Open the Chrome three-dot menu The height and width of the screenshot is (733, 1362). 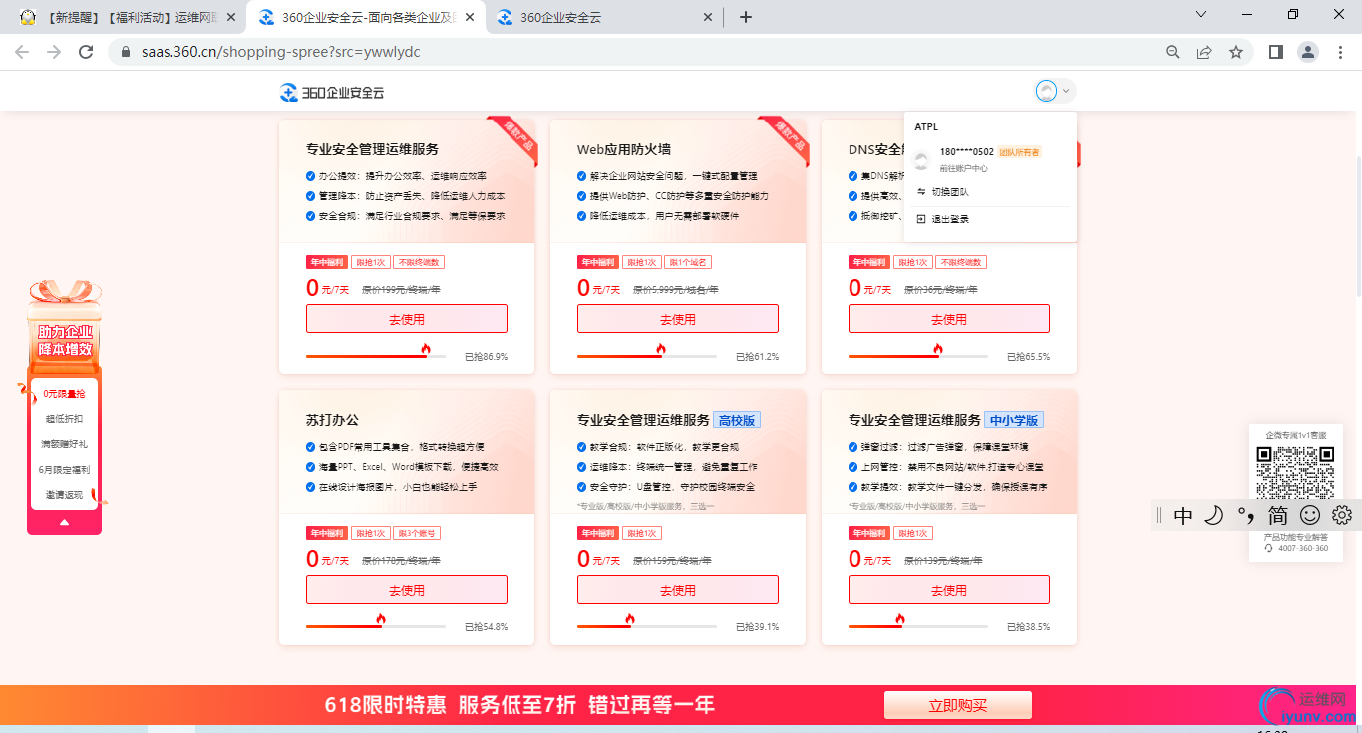pyautogui.click(x=1339, y=52)
